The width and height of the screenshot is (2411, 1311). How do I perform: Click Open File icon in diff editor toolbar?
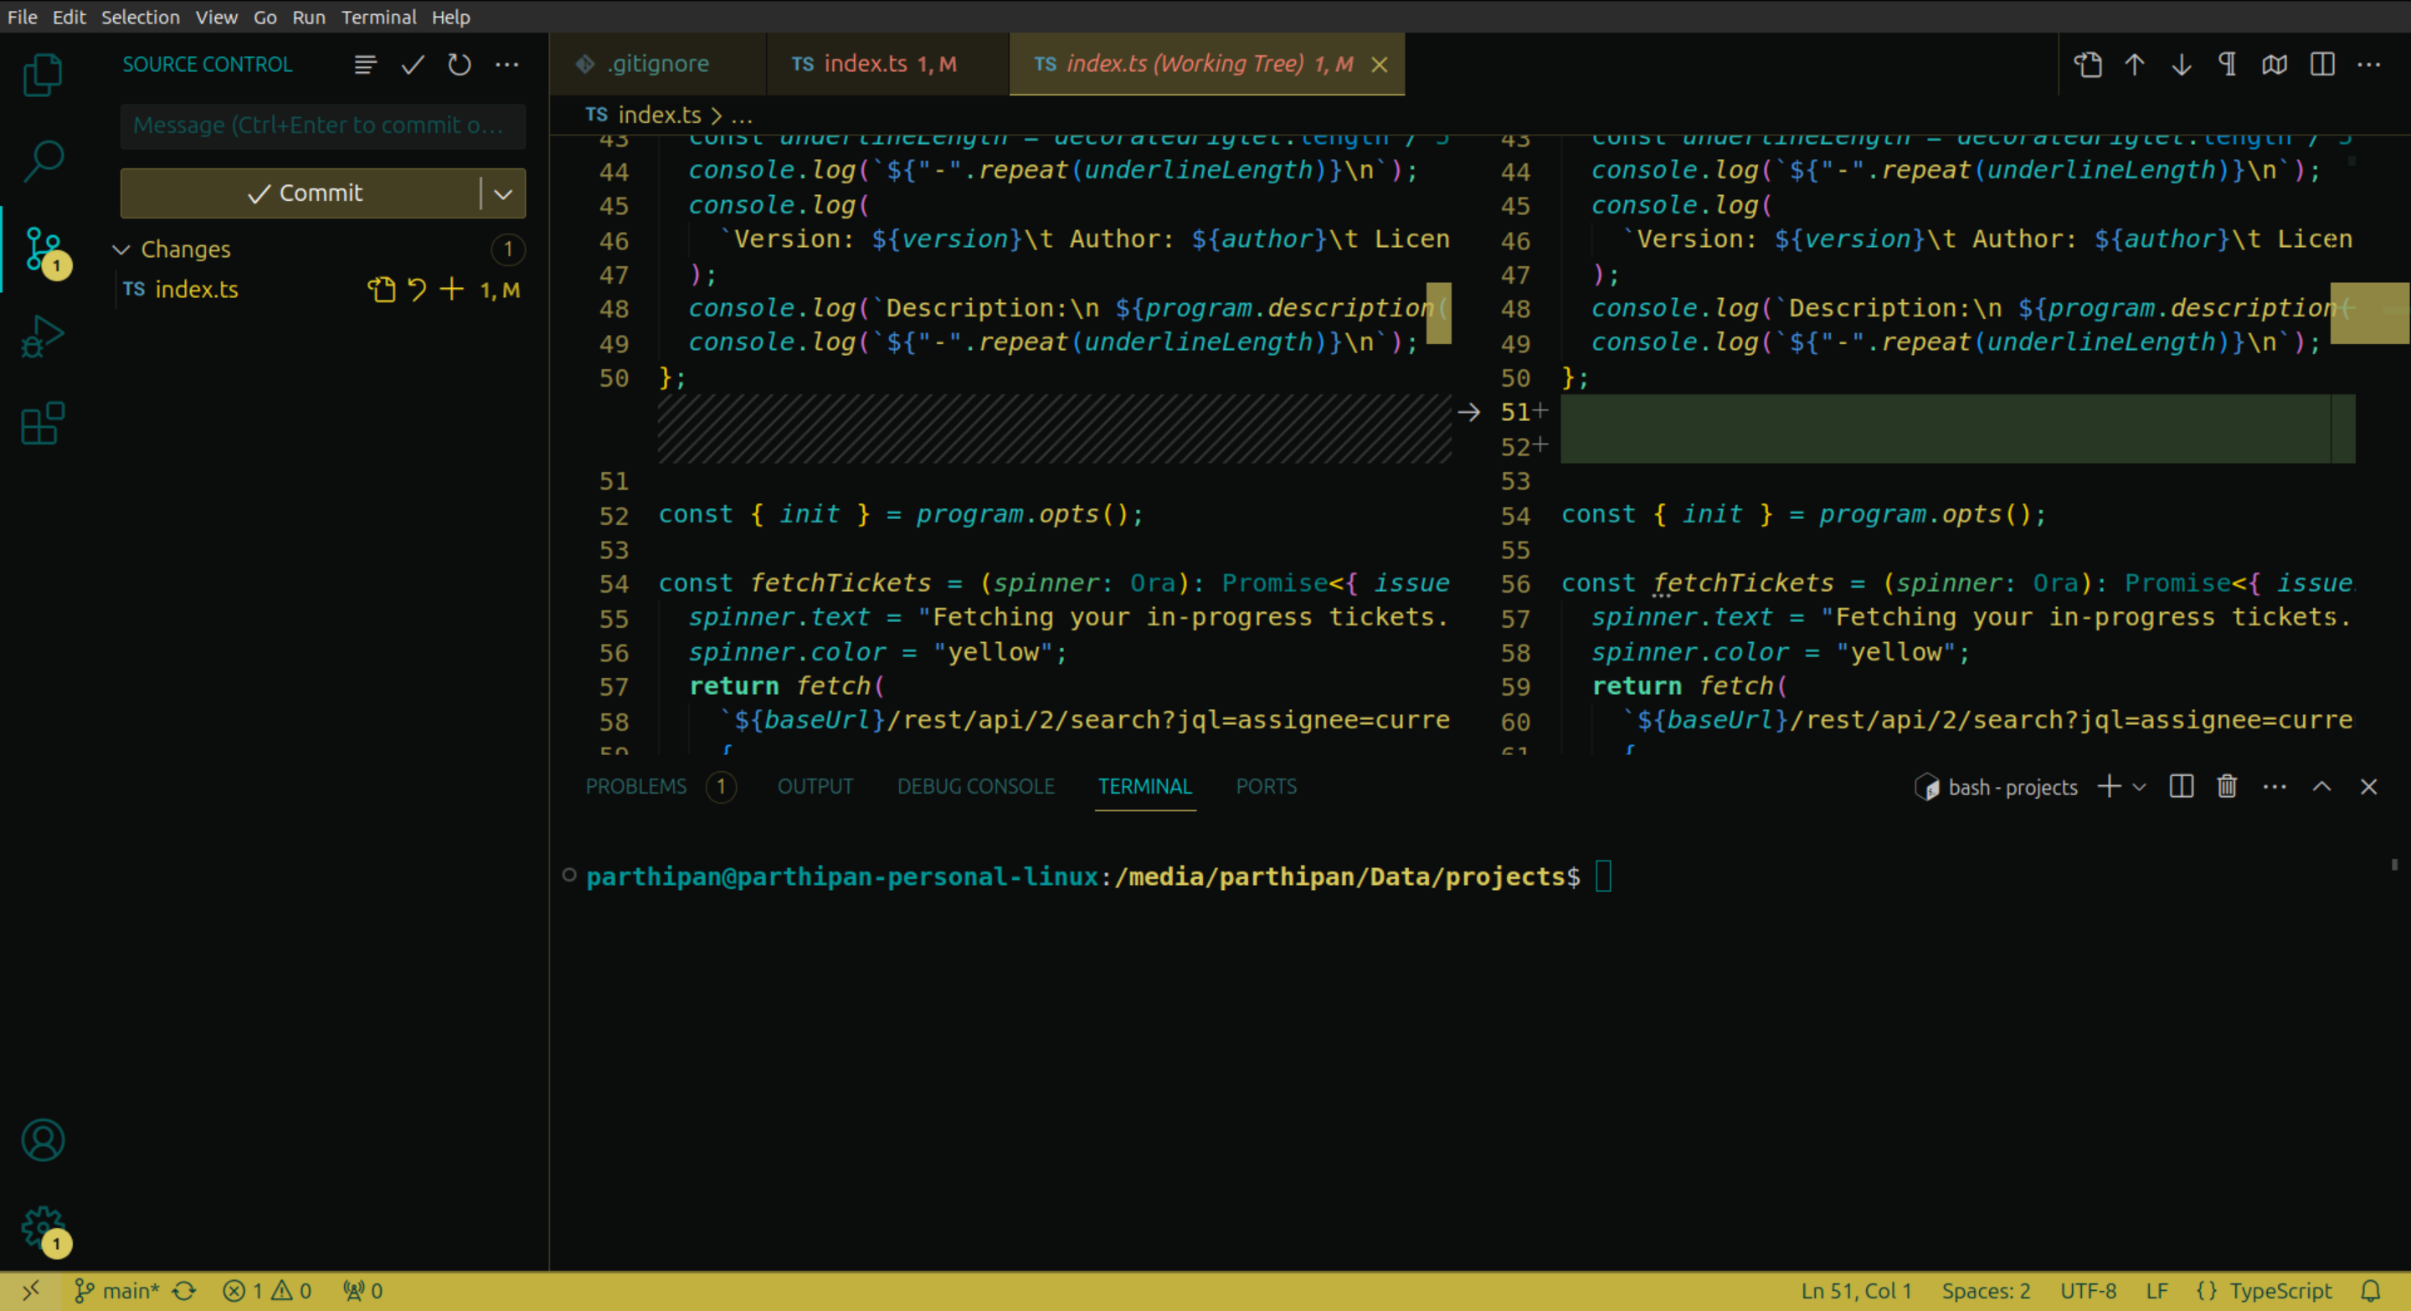pyautogui.click(x=2088, y=64)
